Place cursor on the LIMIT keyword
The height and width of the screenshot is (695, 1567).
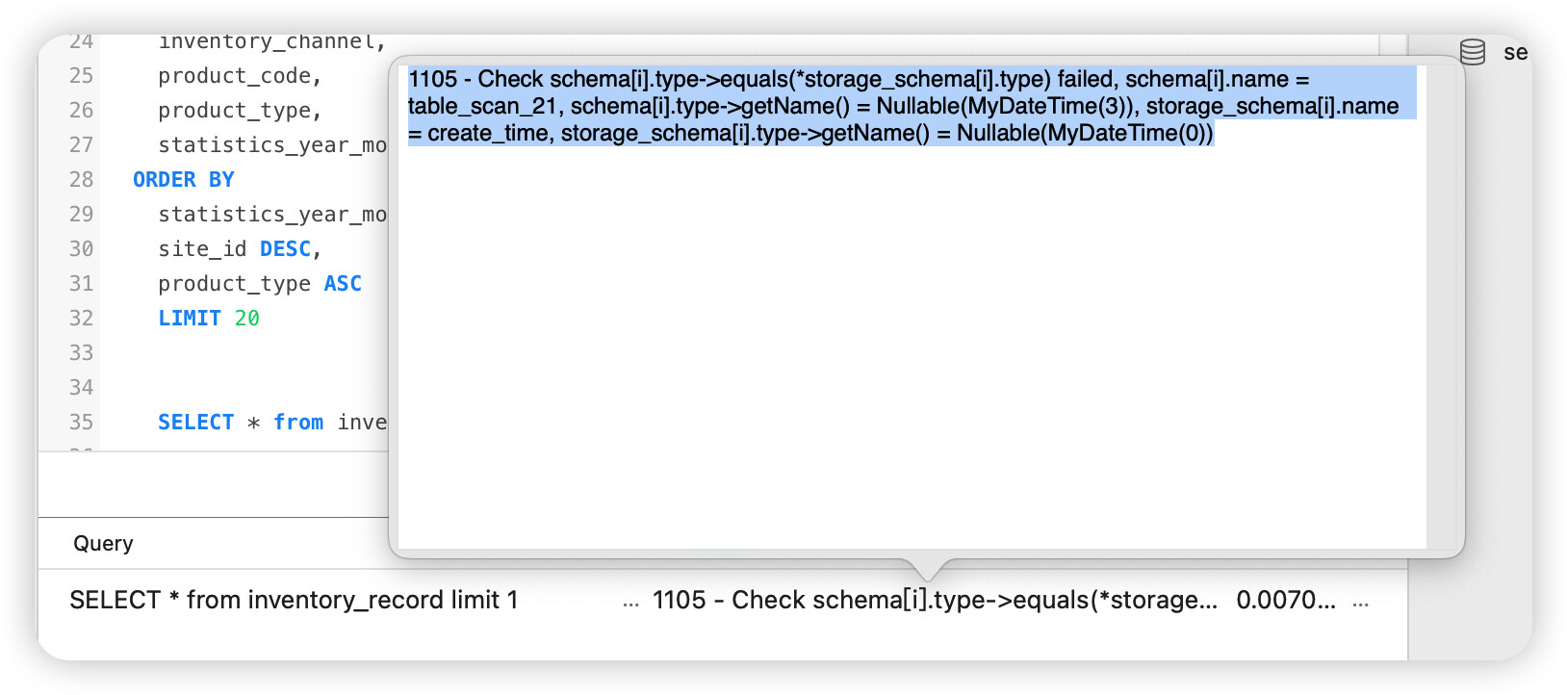[190, 319]
